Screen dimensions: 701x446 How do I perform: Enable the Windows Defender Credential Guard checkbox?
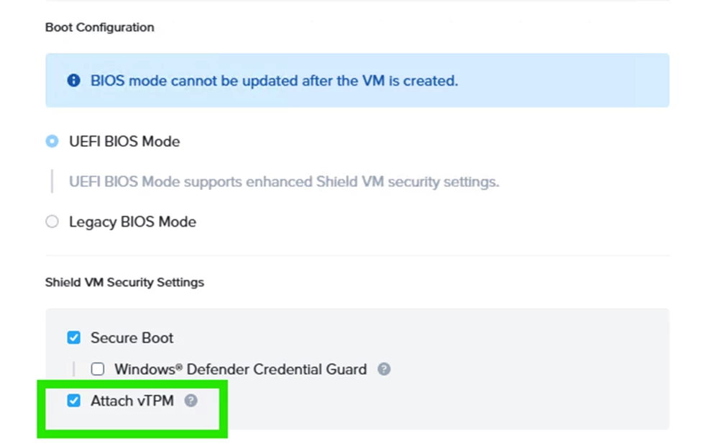click(98, 369)
